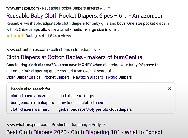Open the Cloth Diaper Basics sitelink
188x138 pixels.
click(23, 77)
